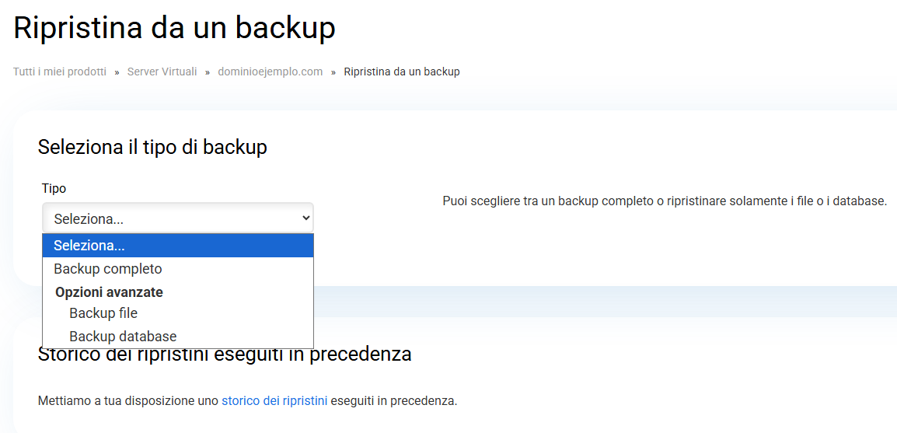This screenshot has width=897, height=433.
Task: Click the "Puoi scegliere tra un backup" help text
Action: [665, 201]
